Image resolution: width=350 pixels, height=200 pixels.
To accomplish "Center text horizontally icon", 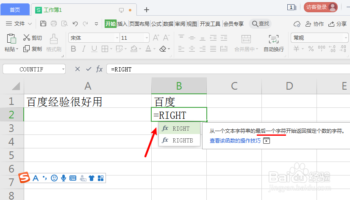I will (192, 49).
